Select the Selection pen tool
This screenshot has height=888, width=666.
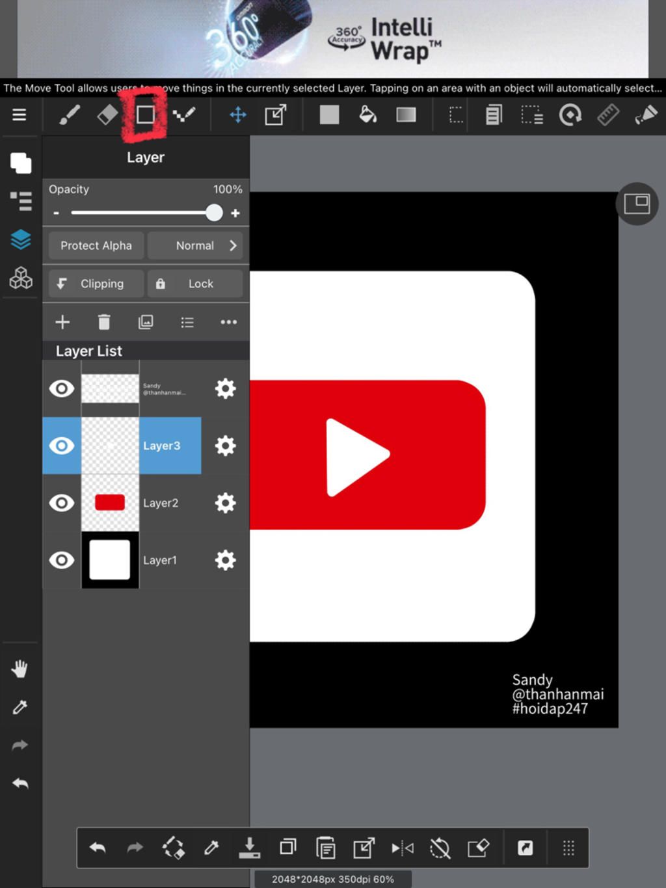(532, 115)
